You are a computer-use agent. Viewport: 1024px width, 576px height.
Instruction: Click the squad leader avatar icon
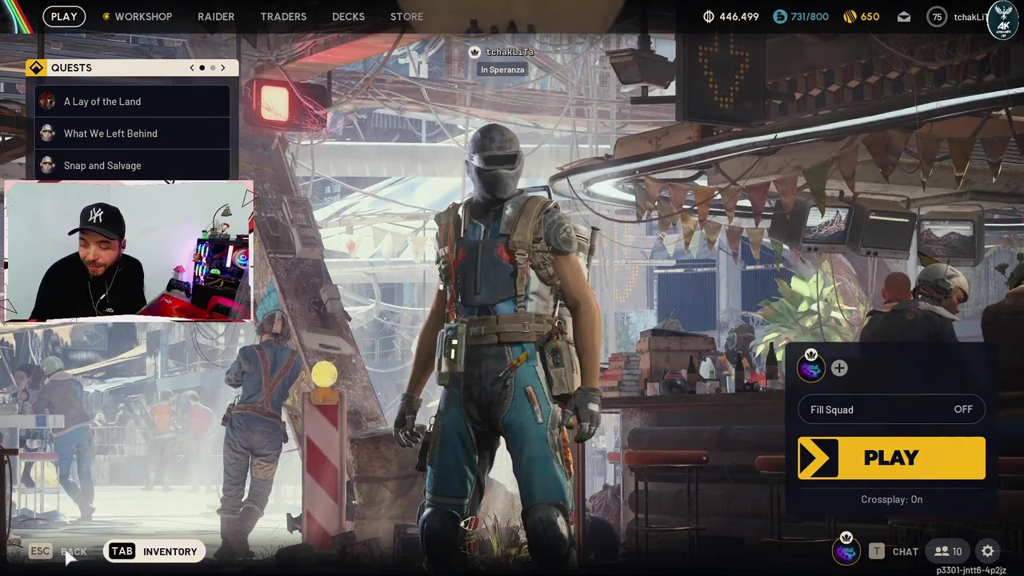click(811, 369)
